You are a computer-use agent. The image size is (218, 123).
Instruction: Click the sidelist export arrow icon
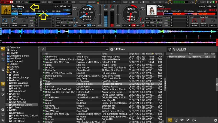click(194, 120)
